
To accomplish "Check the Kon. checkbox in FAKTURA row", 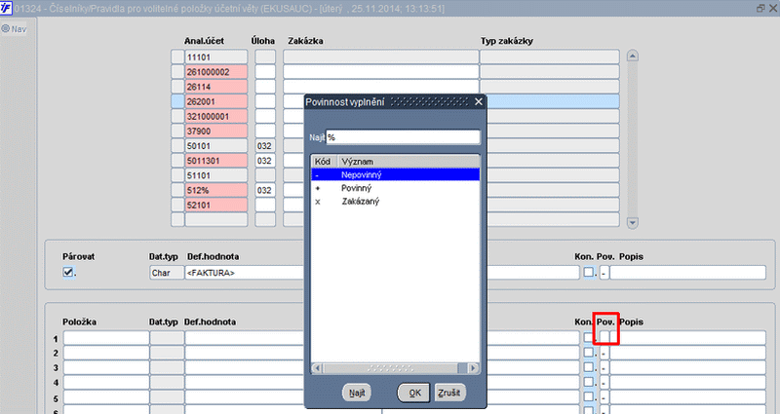I will (589, 272).
